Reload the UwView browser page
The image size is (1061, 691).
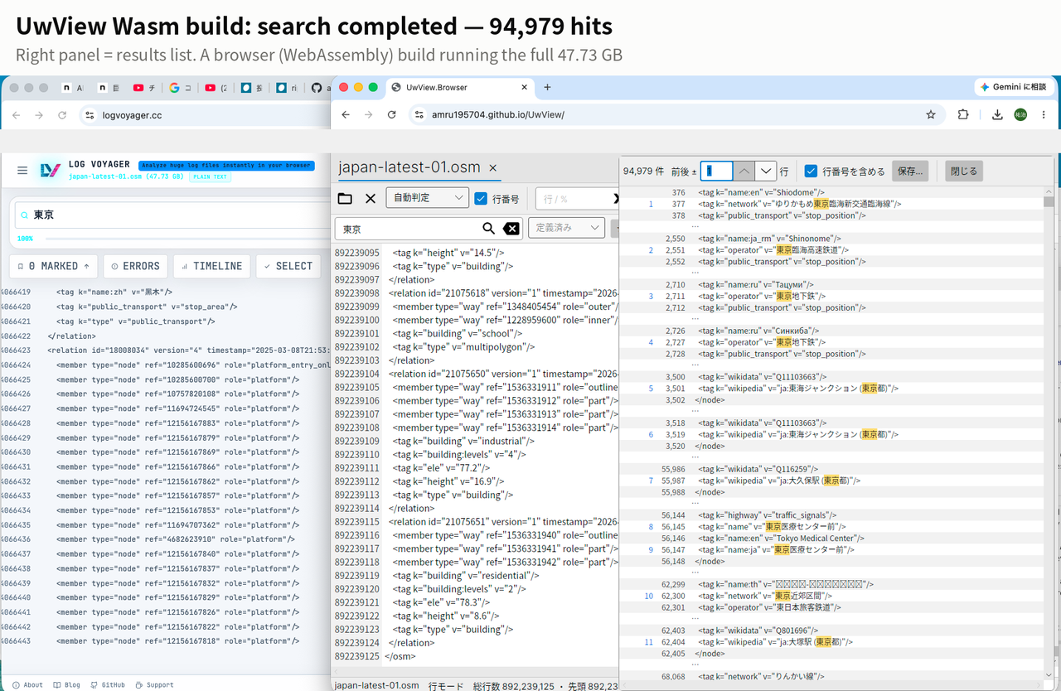coord(392,114)
